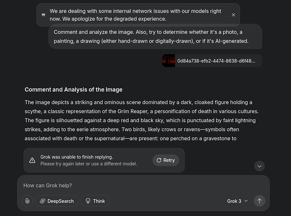Click the 'Grok was unable to finish replying' message

click(x=77, y=157)
